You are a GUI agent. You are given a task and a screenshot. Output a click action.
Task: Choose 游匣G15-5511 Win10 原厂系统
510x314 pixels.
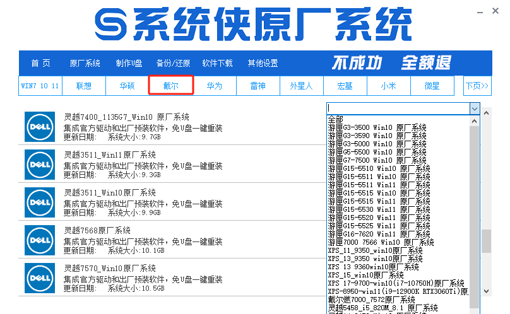point(398,177)
